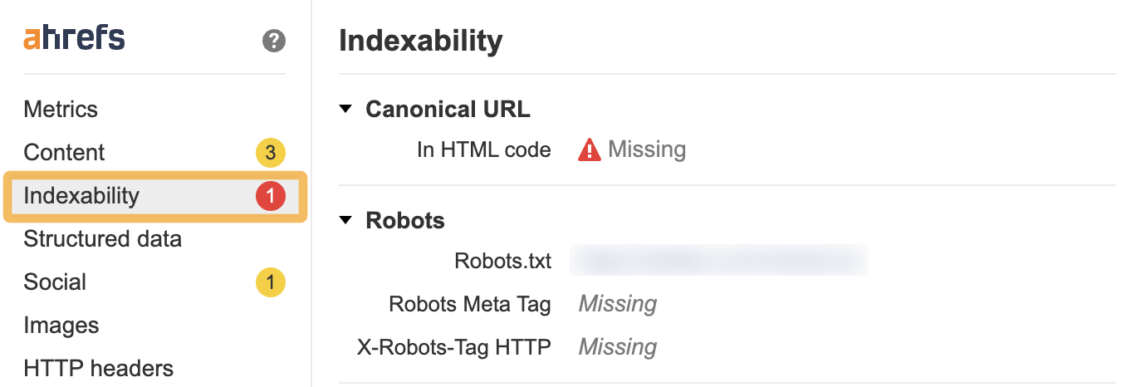This screenshot has height=387, width=1141.
Task: Click the red warning triangle icon
Action: 589,150
